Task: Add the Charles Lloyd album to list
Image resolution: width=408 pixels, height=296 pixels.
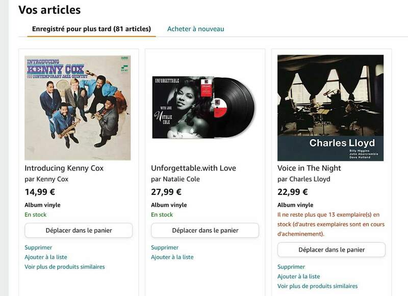Action: tap(299, 277)
